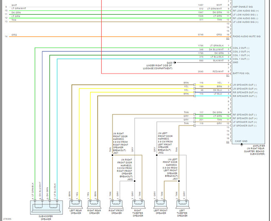271x221 pixels.
Task: Click the LT BLU/BLK label near amplifier pin 4
Action: tap(217, 57)
